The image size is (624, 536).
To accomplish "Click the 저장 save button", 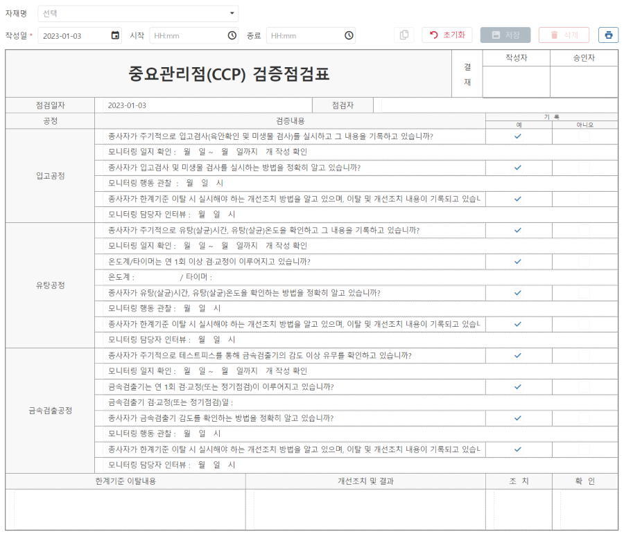I will pos(505,35).
